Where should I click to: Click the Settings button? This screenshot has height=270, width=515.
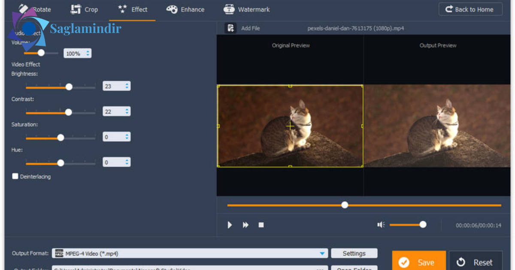click(x=354, y=253)
